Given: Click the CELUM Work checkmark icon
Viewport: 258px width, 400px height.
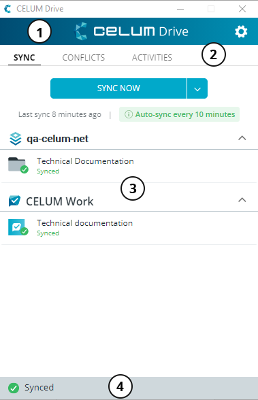Looking at the screenshot, I should [x=14, y=201].
